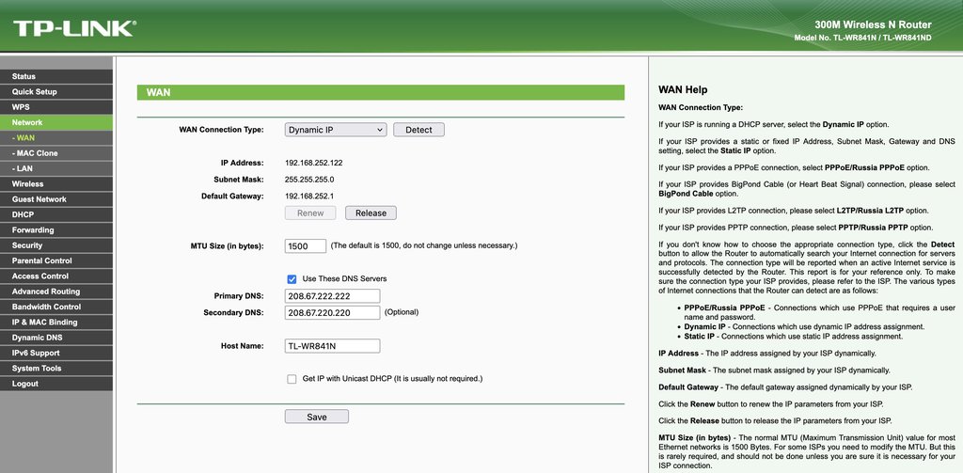Select LAN submenu item

(24, 168)
